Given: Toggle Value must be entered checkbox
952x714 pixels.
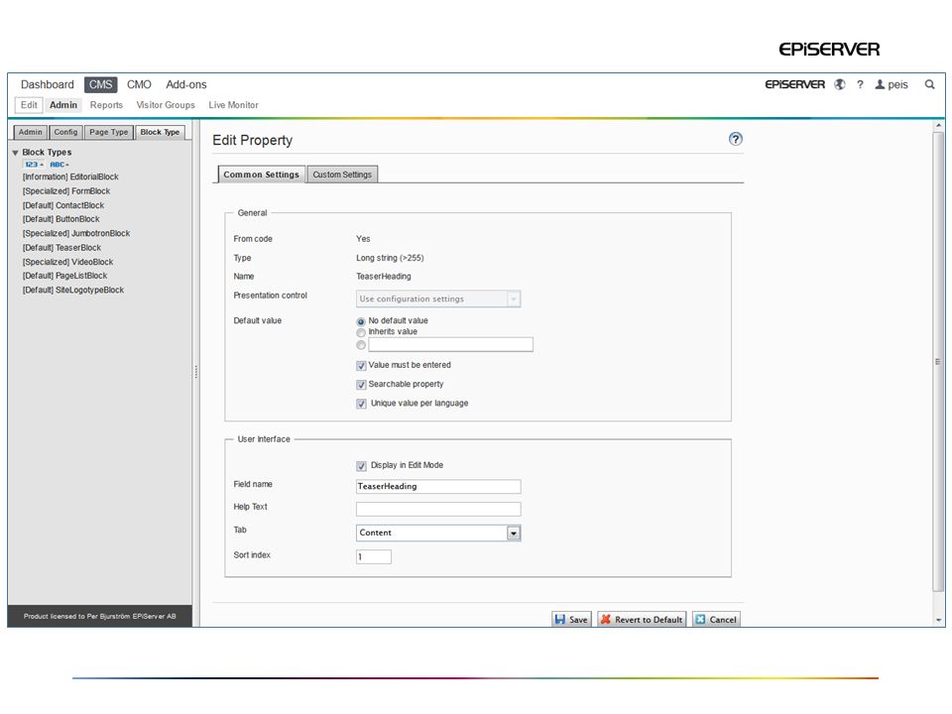Looking at the screenshot, I should click(361, 366).
